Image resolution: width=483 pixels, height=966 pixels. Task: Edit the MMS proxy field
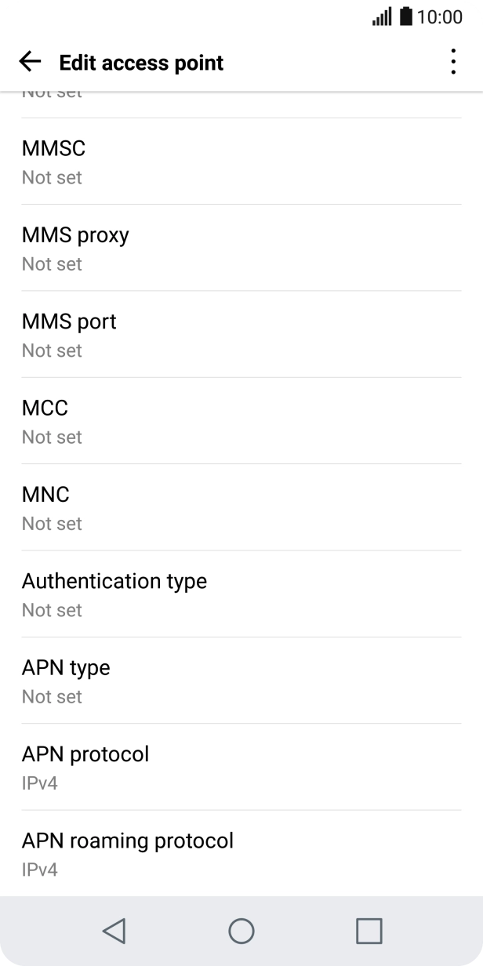click(x=241, y=248)
